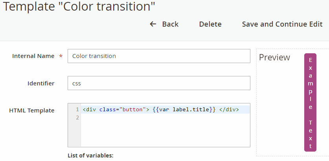Click the Template "Color transition" page title
Viewport: 329px width, 161px height.
pyautogui.click(x=79, y=6)
